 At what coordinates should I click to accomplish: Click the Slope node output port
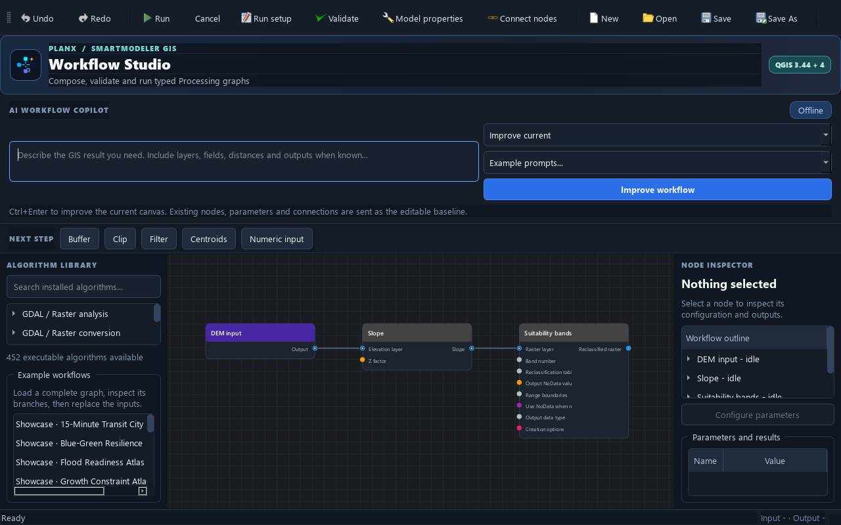point(472,348)
